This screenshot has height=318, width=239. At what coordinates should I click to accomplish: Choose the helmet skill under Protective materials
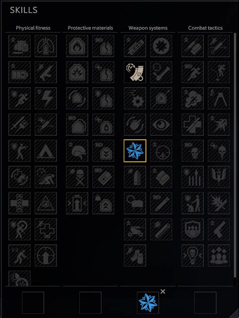click(x=77, y=151)
